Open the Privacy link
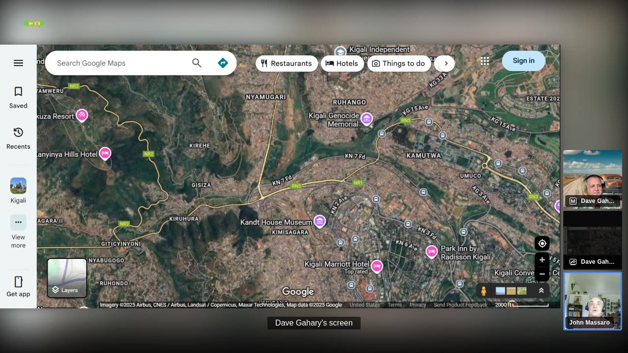This screenshot has width=628, height=353. coord(418,305)
